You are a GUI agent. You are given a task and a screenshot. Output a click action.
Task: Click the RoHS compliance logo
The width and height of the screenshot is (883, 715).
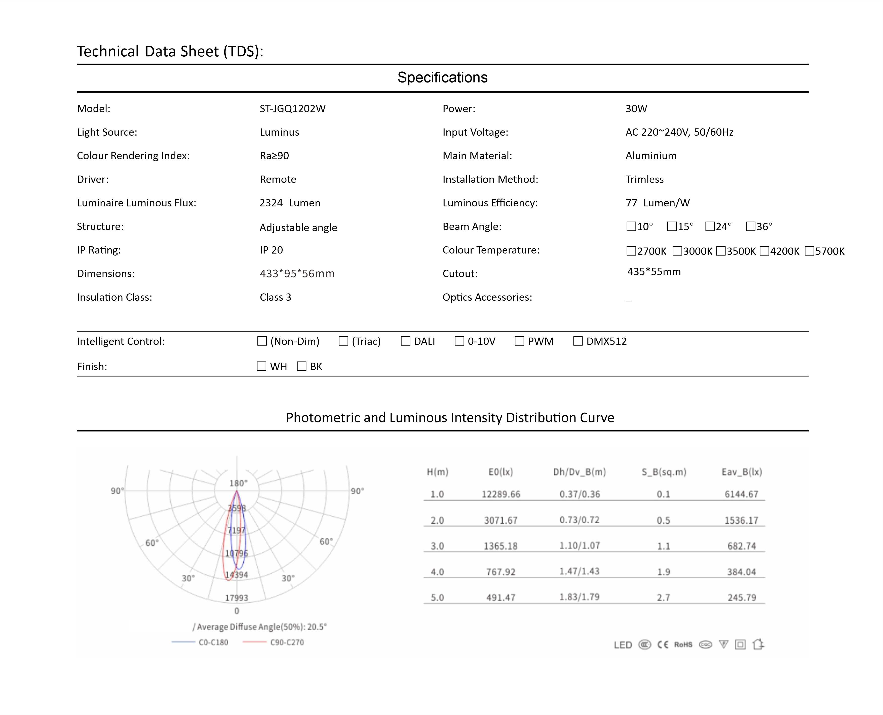(683, 645)
